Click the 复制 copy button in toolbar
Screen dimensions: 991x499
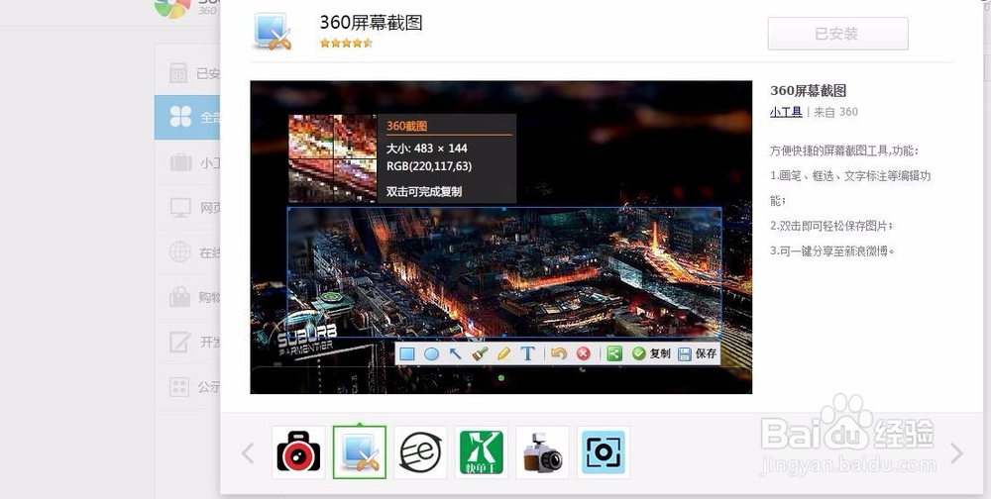[x=651, y=353]
